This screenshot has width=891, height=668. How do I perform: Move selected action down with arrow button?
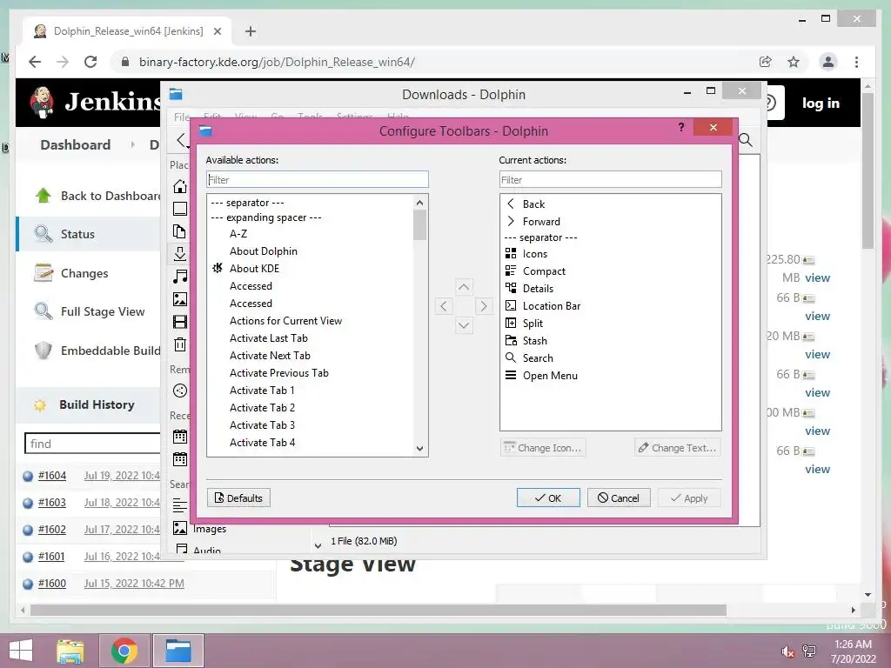tap(464, 325)
